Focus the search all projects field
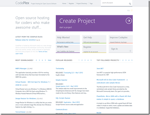The width and height of the screenshot is (150, 115). click(115, 3)
